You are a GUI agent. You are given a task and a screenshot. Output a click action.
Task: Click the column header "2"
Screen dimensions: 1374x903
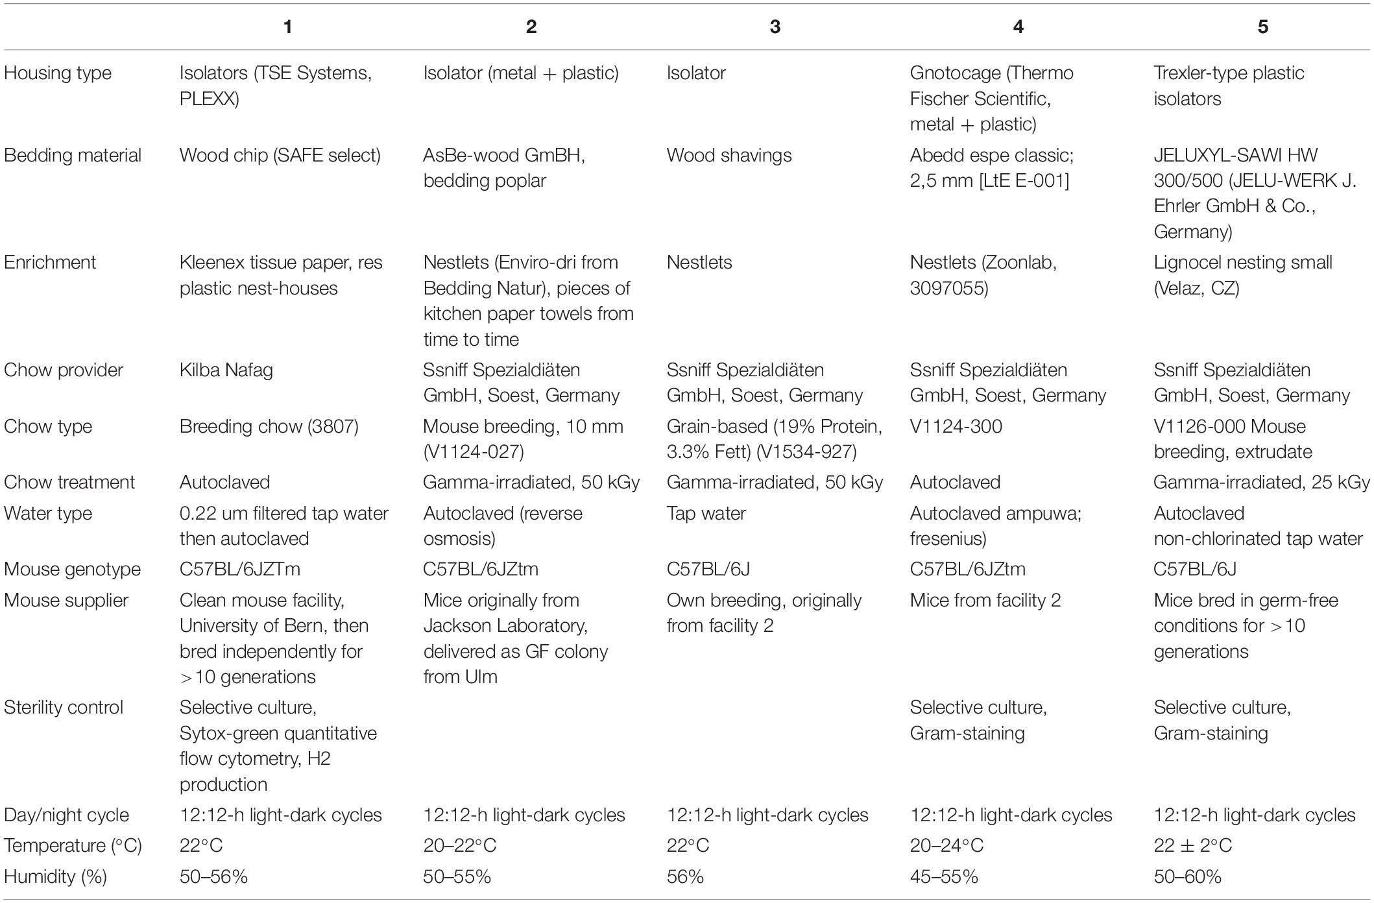(x=531, y=27)
